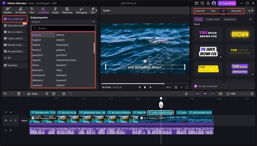The image size is (257, 146).
Task: Click the trash delete icon in timeline toolbar
Action: pyautogui.click(x=19, y=94)
